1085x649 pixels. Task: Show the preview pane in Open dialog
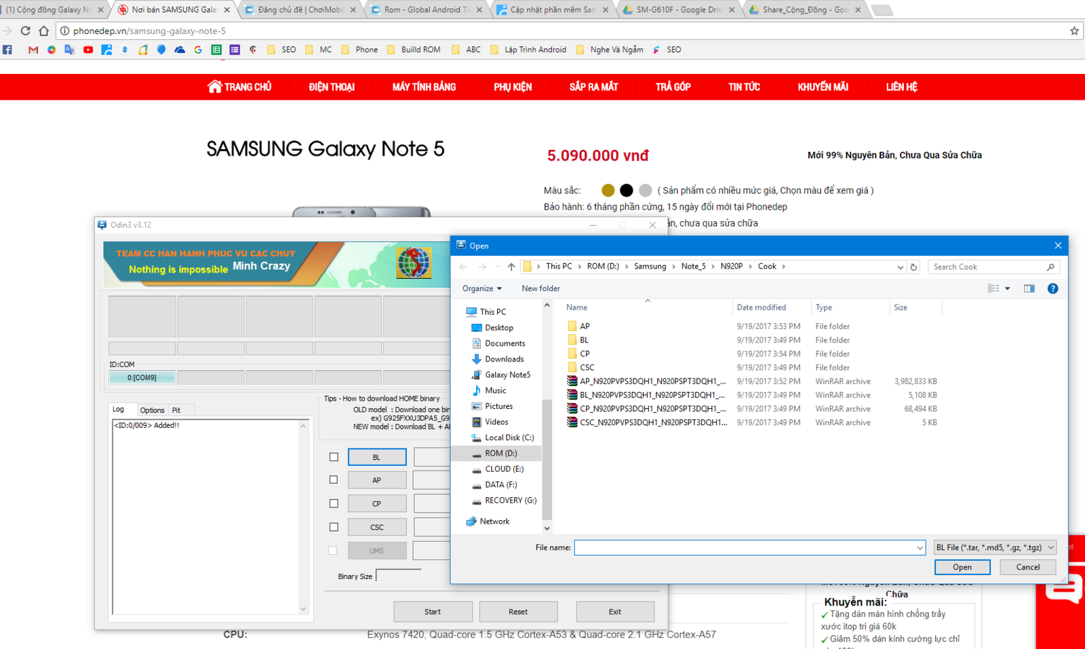click(1029, 288)
